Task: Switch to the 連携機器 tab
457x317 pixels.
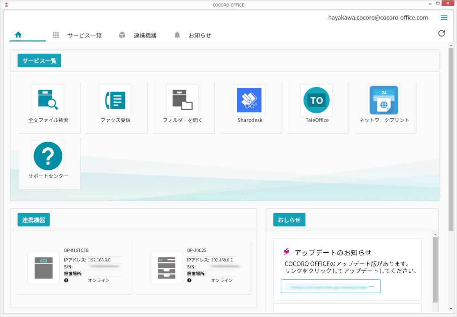Action: point(137,35)
